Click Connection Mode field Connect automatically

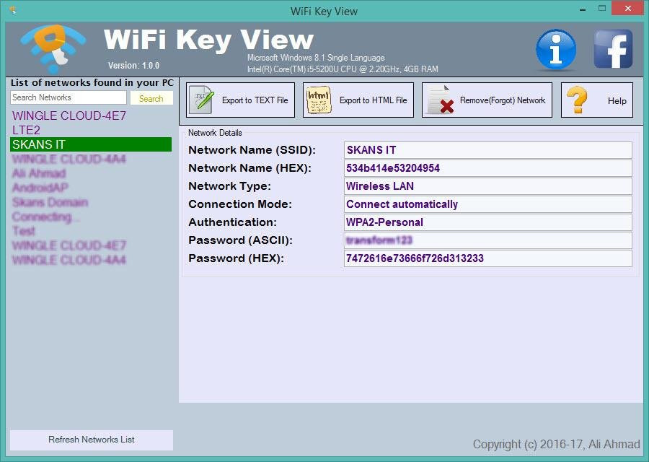[488, 204]
